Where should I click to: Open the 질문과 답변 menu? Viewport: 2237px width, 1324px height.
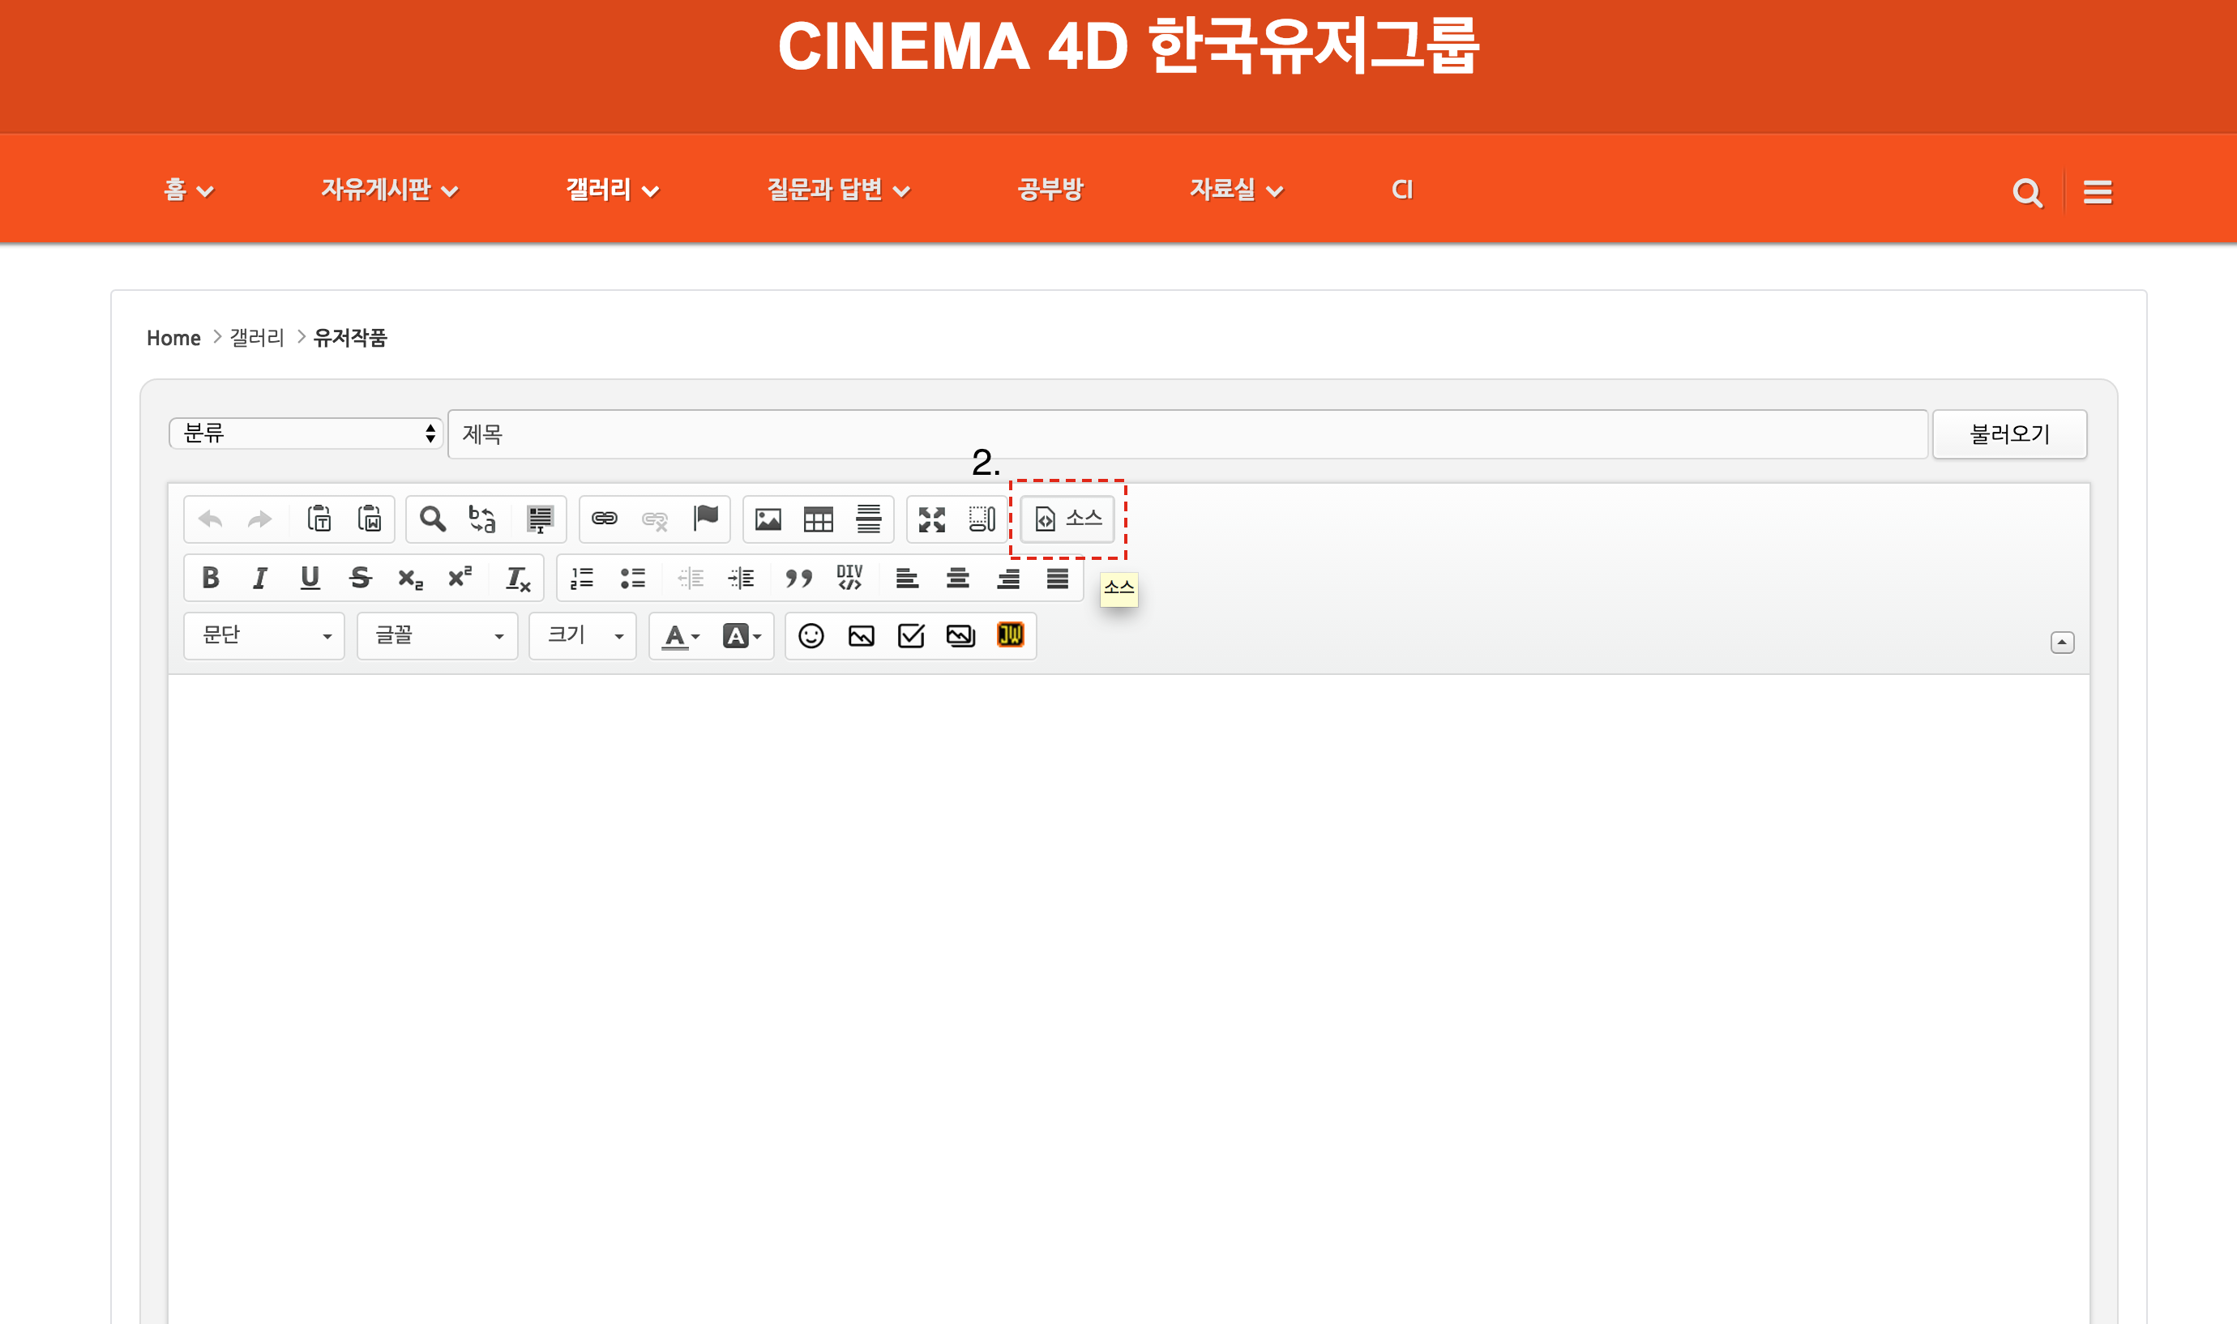[x=839, y=190]
